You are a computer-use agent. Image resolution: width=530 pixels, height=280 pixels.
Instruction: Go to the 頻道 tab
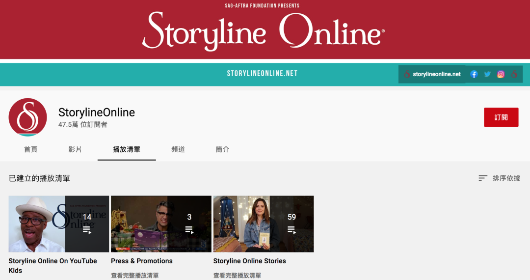point(178,149)
